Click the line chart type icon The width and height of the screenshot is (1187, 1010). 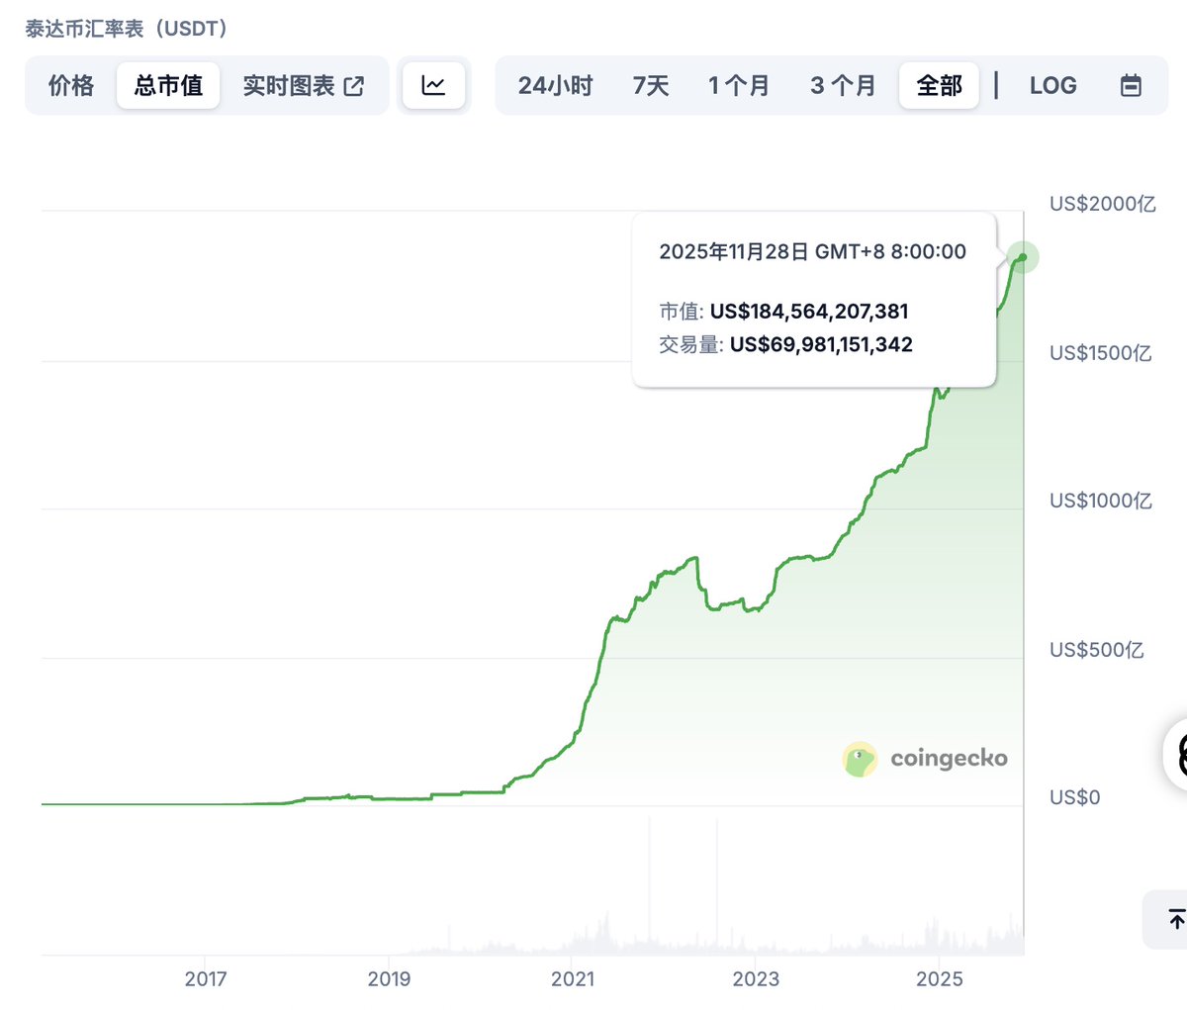pyautogui.click(x=433, y=85)
